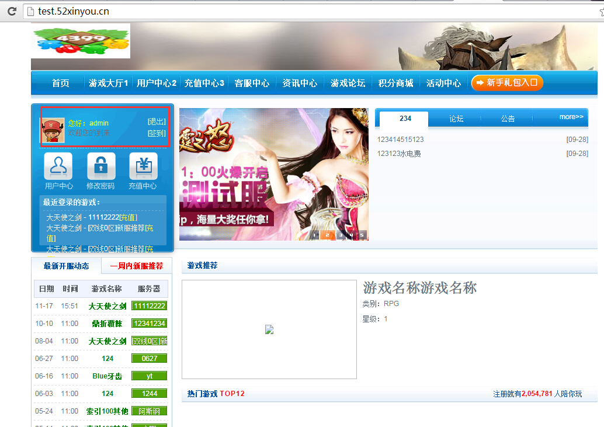This screenshot has height=427, width=604.
Task: Click the 修改密码 lock icon
Action: coord(101,166)
